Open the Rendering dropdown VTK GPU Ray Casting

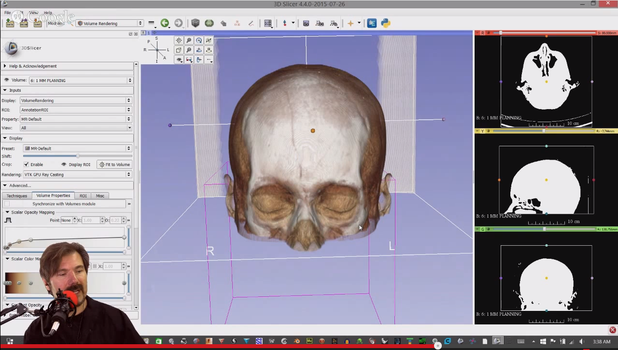(77, 174)
